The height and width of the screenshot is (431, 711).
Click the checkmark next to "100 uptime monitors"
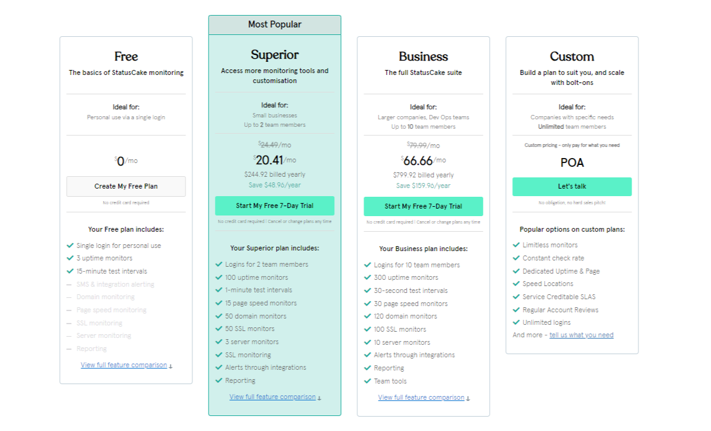click(219, 277)
